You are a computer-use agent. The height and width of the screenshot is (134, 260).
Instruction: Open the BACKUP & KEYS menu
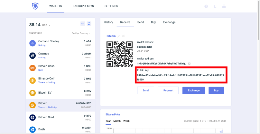83,6
